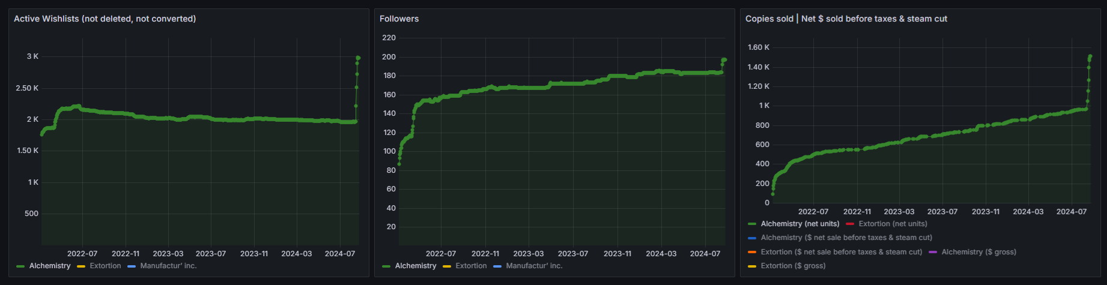Open the Copies sold panel title menu

[x=846, y=19]
